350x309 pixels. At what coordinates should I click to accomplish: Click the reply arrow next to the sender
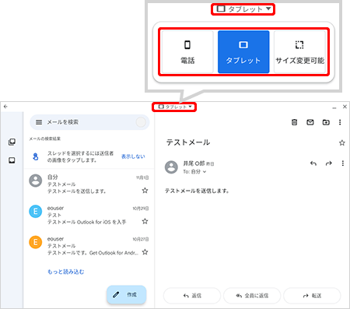[313, 163]
